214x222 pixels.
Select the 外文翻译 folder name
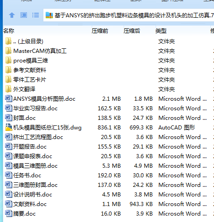(24, 89)
